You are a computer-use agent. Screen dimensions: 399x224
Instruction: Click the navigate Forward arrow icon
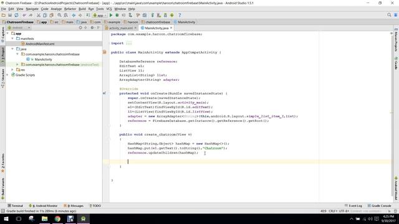[x=80, y=15]
